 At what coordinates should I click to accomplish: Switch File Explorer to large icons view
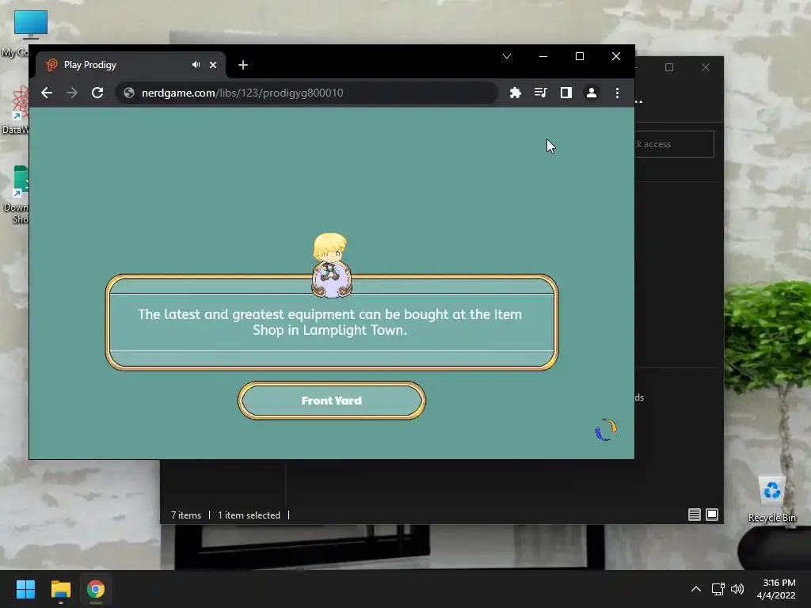click(712, 515)
